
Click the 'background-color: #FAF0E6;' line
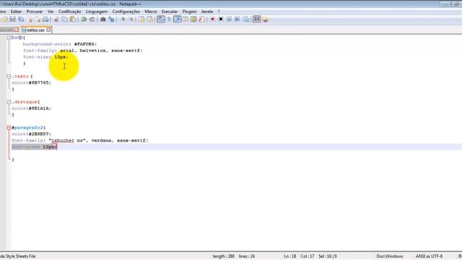tap(60, 44)
